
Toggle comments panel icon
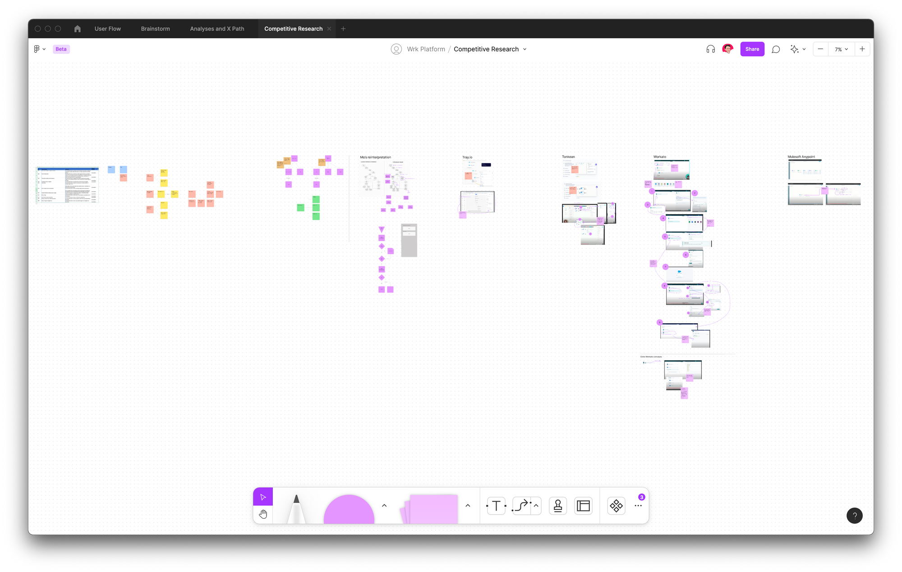775,49
